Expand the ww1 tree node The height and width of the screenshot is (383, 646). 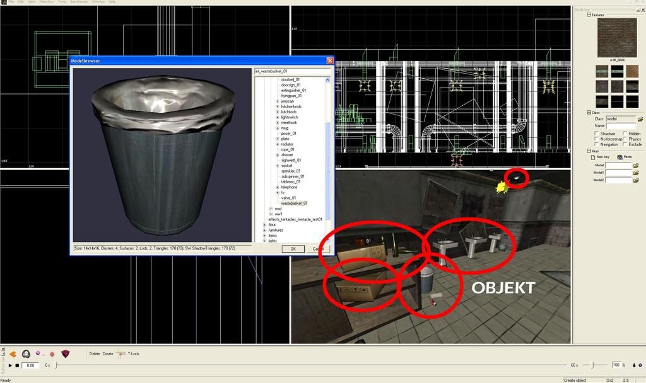[x=271, y=214]
